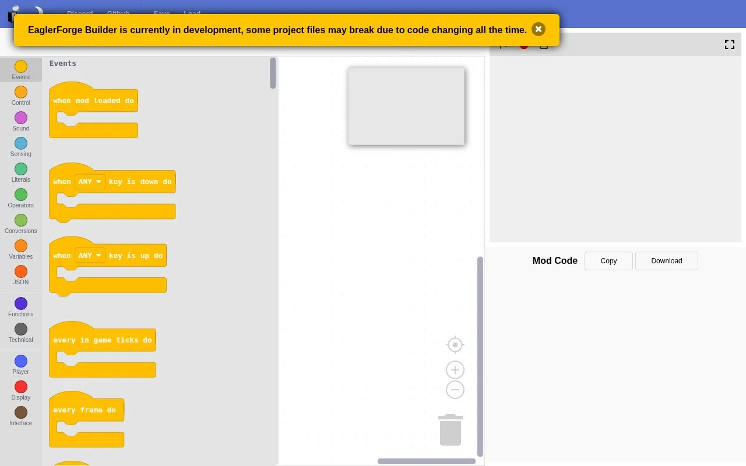Open the Technical category

point(21,333)
